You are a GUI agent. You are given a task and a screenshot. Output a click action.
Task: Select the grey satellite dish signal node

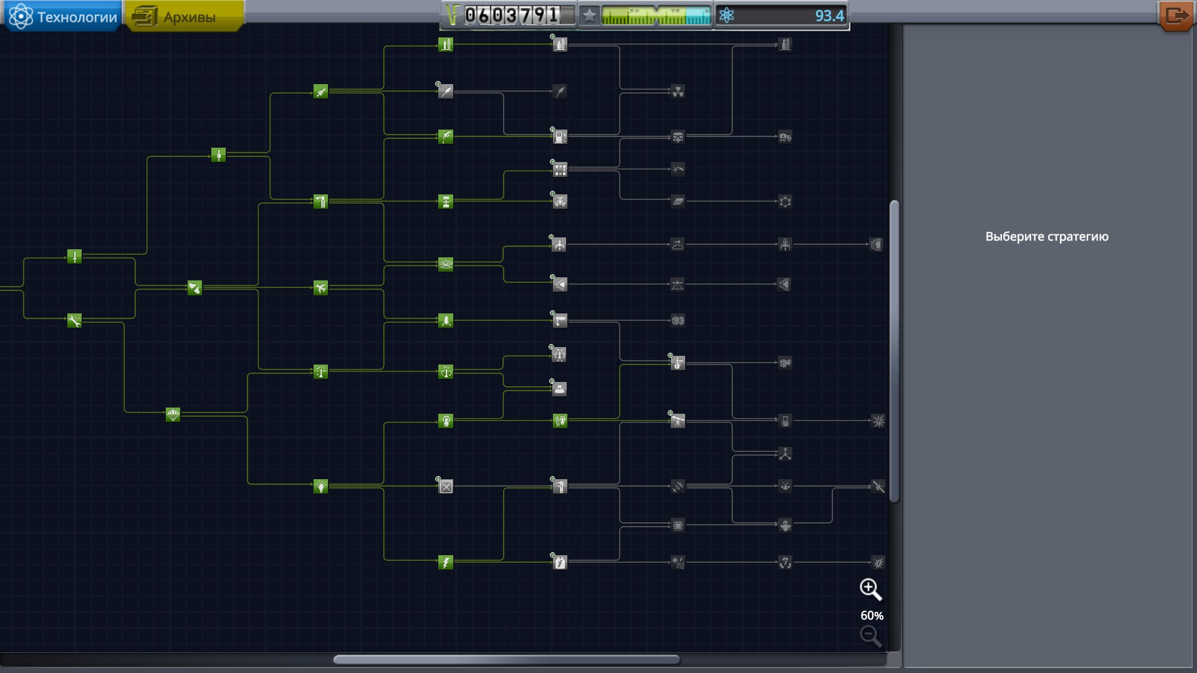(x=678, y=486)
